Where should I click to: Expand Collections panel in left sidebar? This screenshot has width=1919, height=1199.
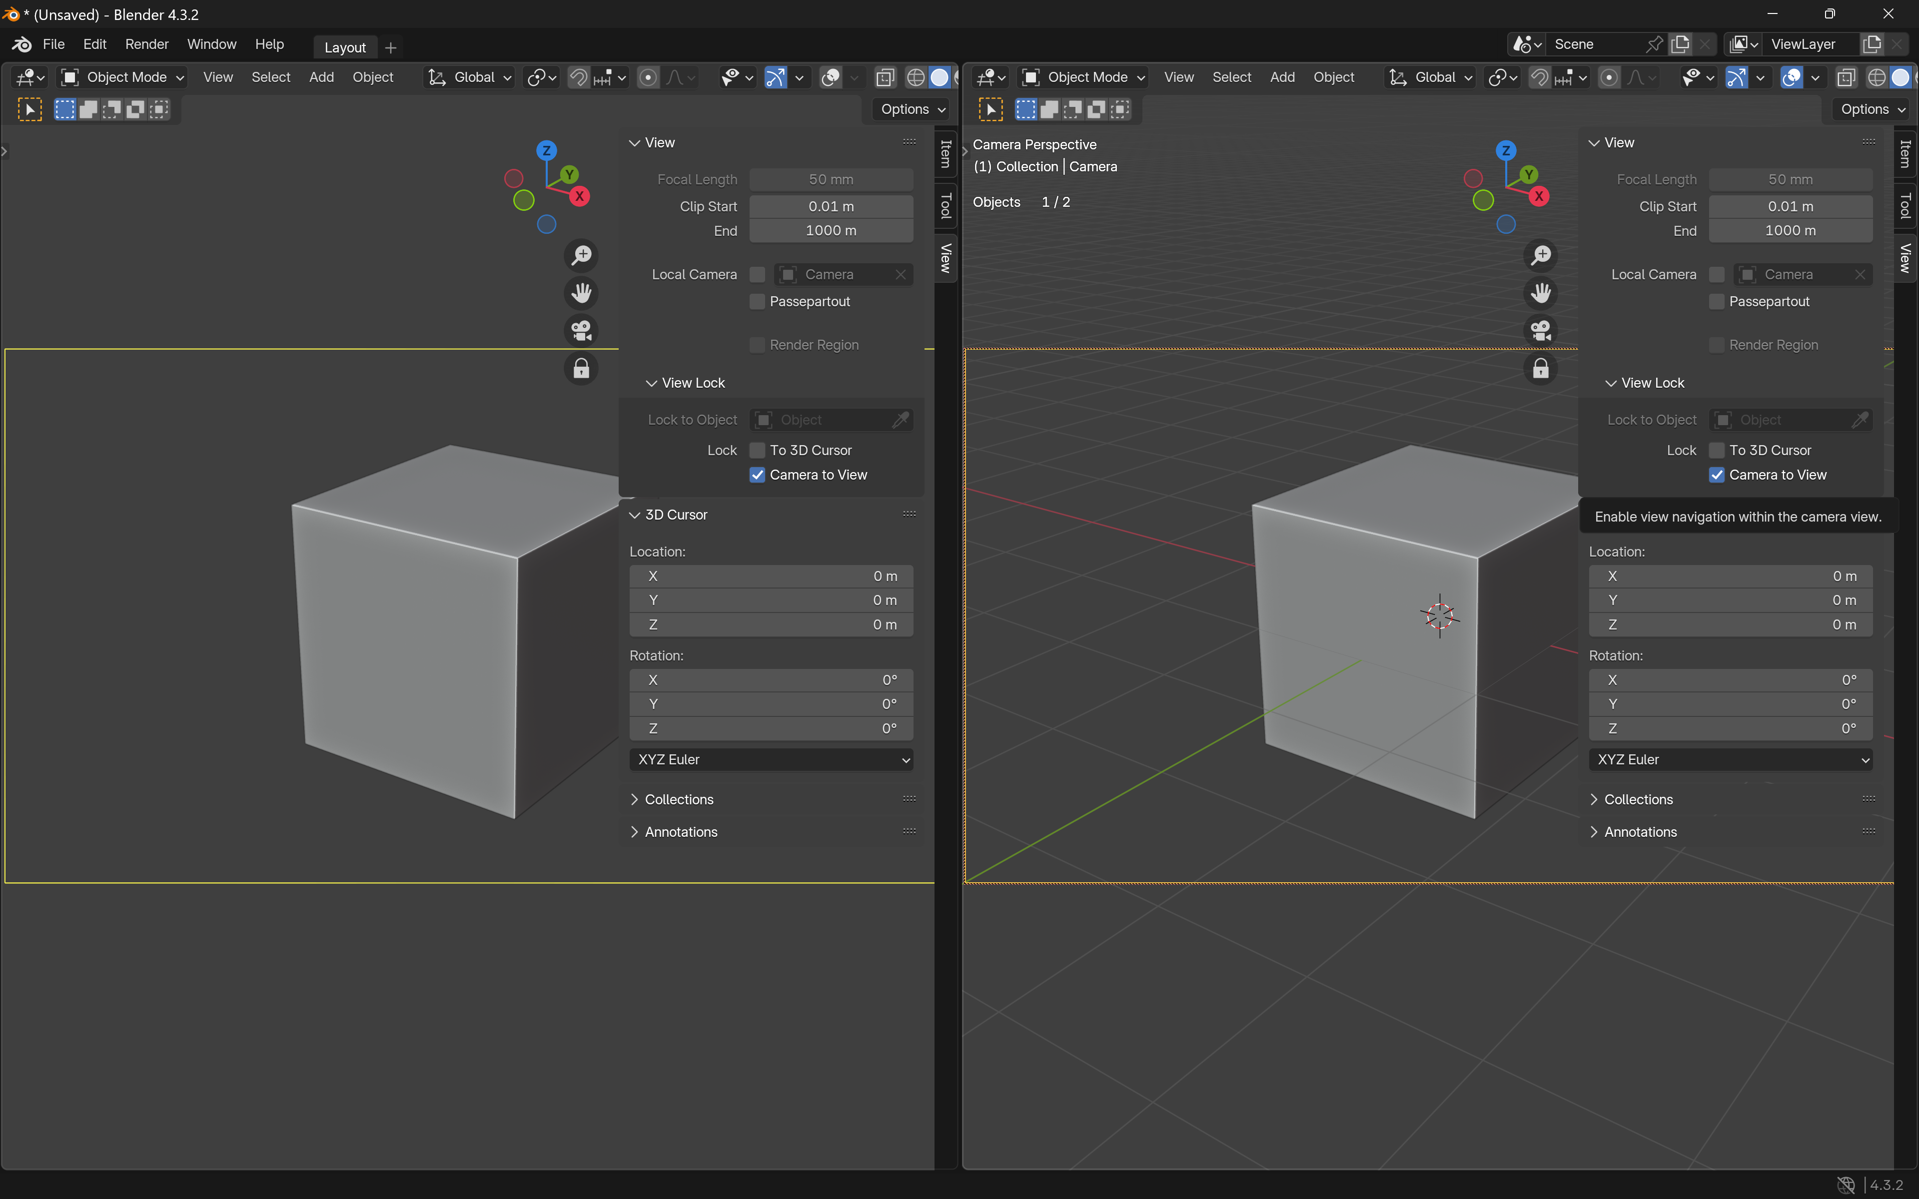(679, 799)
